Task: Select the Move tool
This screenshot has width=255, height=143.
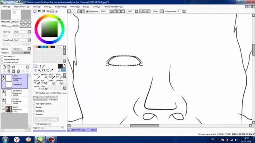Action: tap(35, 70)
